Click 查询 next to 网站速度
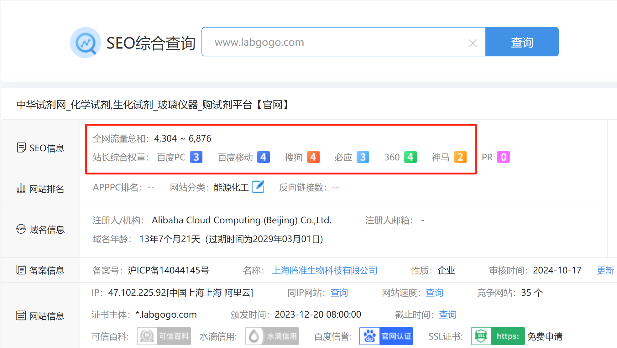This screenshot has width=617, height=348. (434, 293)
